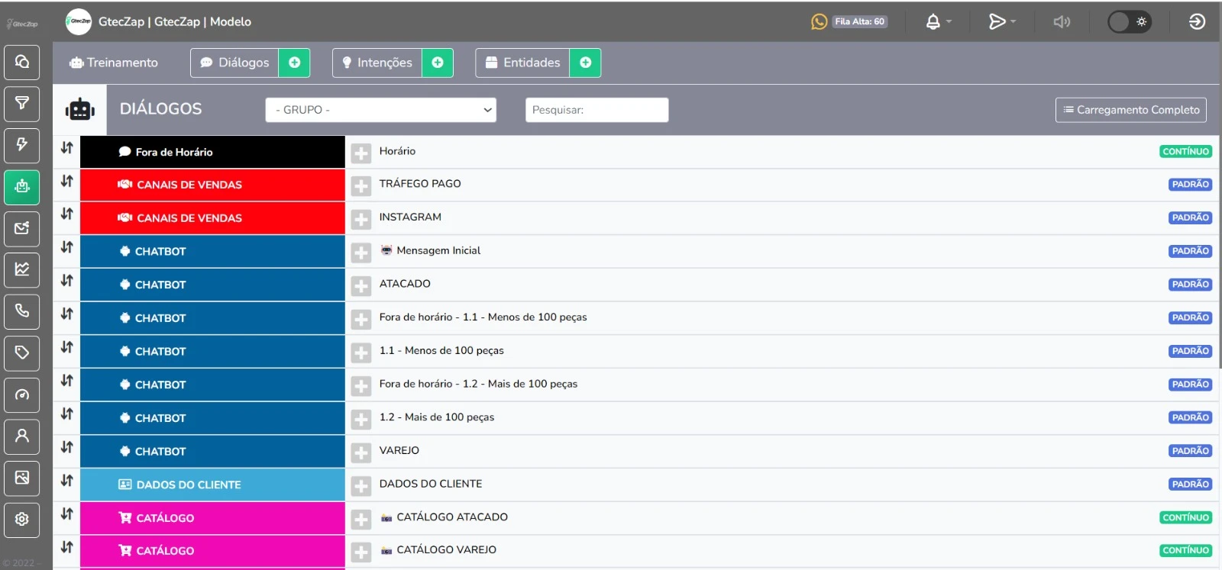Image resolution: width=1222 pixels, height=570 pixels.
Task: Open the GRUPO dropdown
Action: pyautogui.click(x=381, y=110)
